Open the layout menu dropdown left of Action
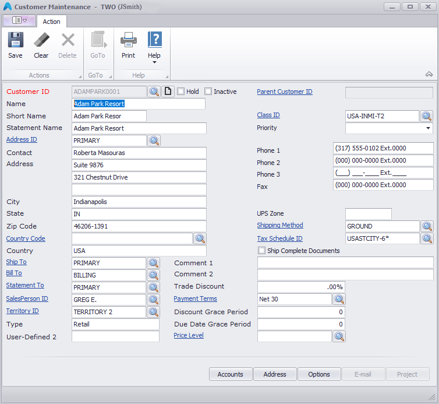The height and width of the screenshot is (404, 439). pos(19,20)
